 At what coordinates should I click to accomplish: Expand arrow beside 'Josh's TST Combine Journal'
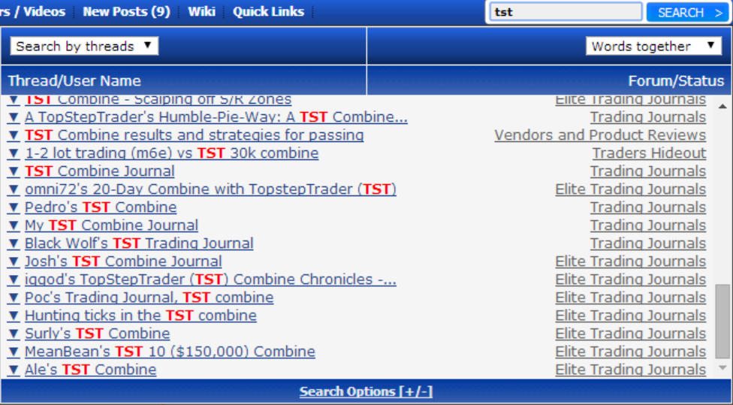pos(13,261)
